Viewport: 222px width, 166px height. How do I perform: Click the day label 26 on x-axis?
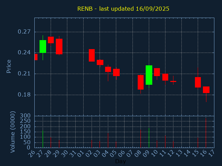[x=32, y=154]
